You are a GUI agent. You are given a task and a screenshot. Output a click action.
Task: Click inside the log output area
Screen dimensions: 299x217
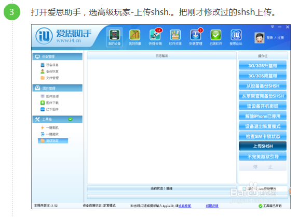pos(162,121)
